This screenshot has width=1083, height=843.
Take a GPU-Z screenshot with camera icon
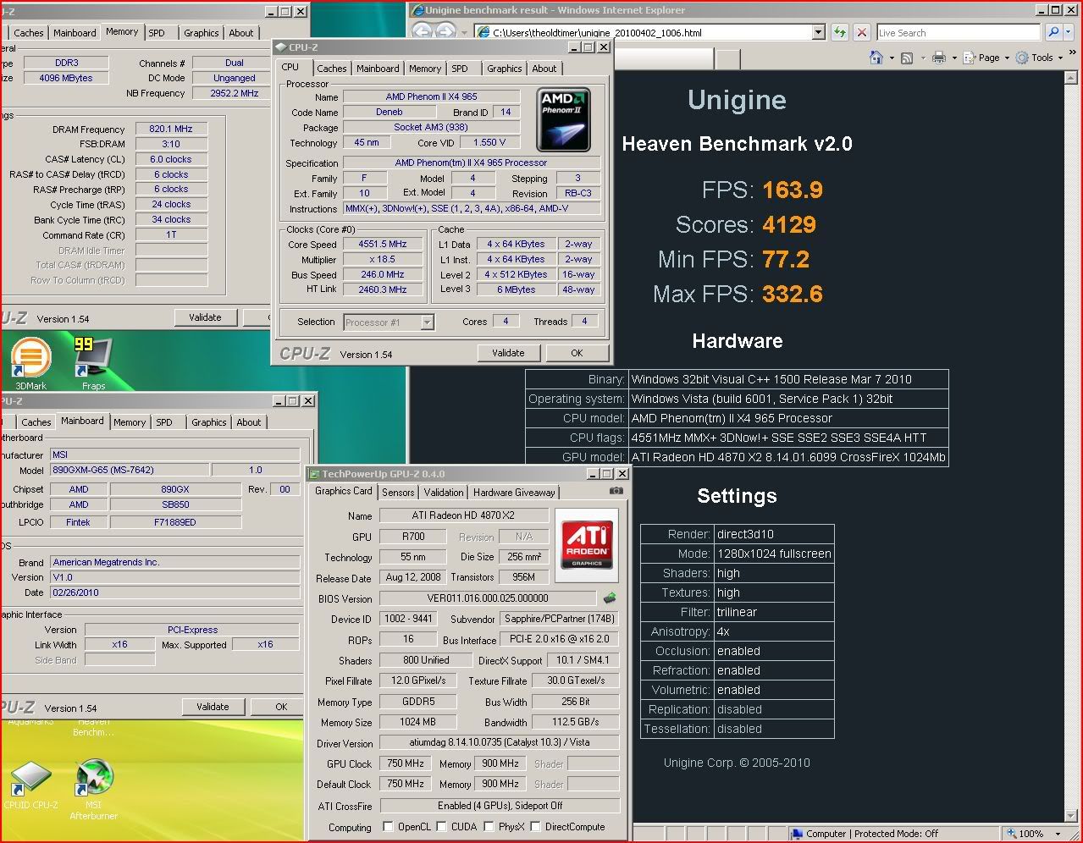616,491
